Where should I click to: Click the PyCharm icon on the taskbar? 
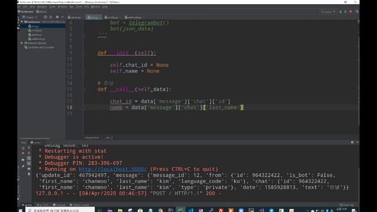click(x=181, y=210)
